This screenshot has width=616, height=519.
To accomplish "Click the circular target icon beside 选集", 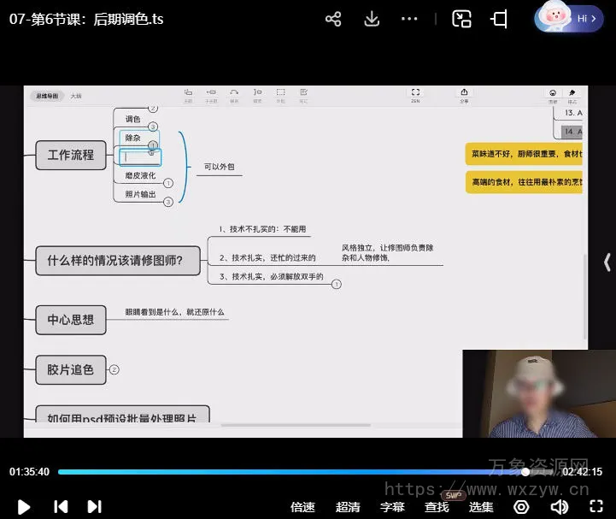I will click(521, 506).
